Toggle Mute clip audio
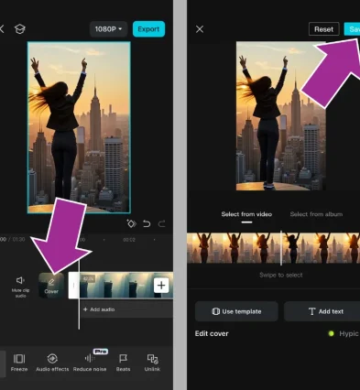The height and width of the screenshot is (390, 360). tap(20, 287)
